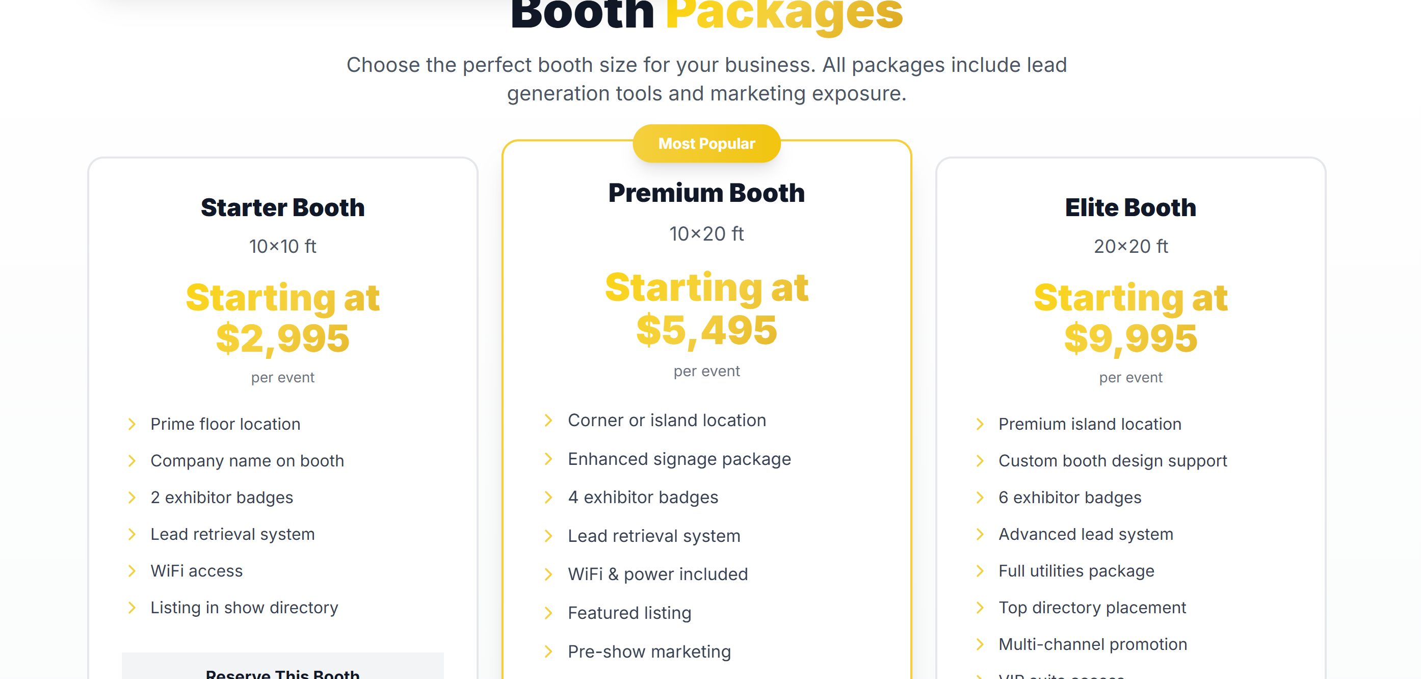Click the $9,995 Elite price
Viewport: 1421px width, 679px height.
pyautogui.click(x=1130, y=338)
